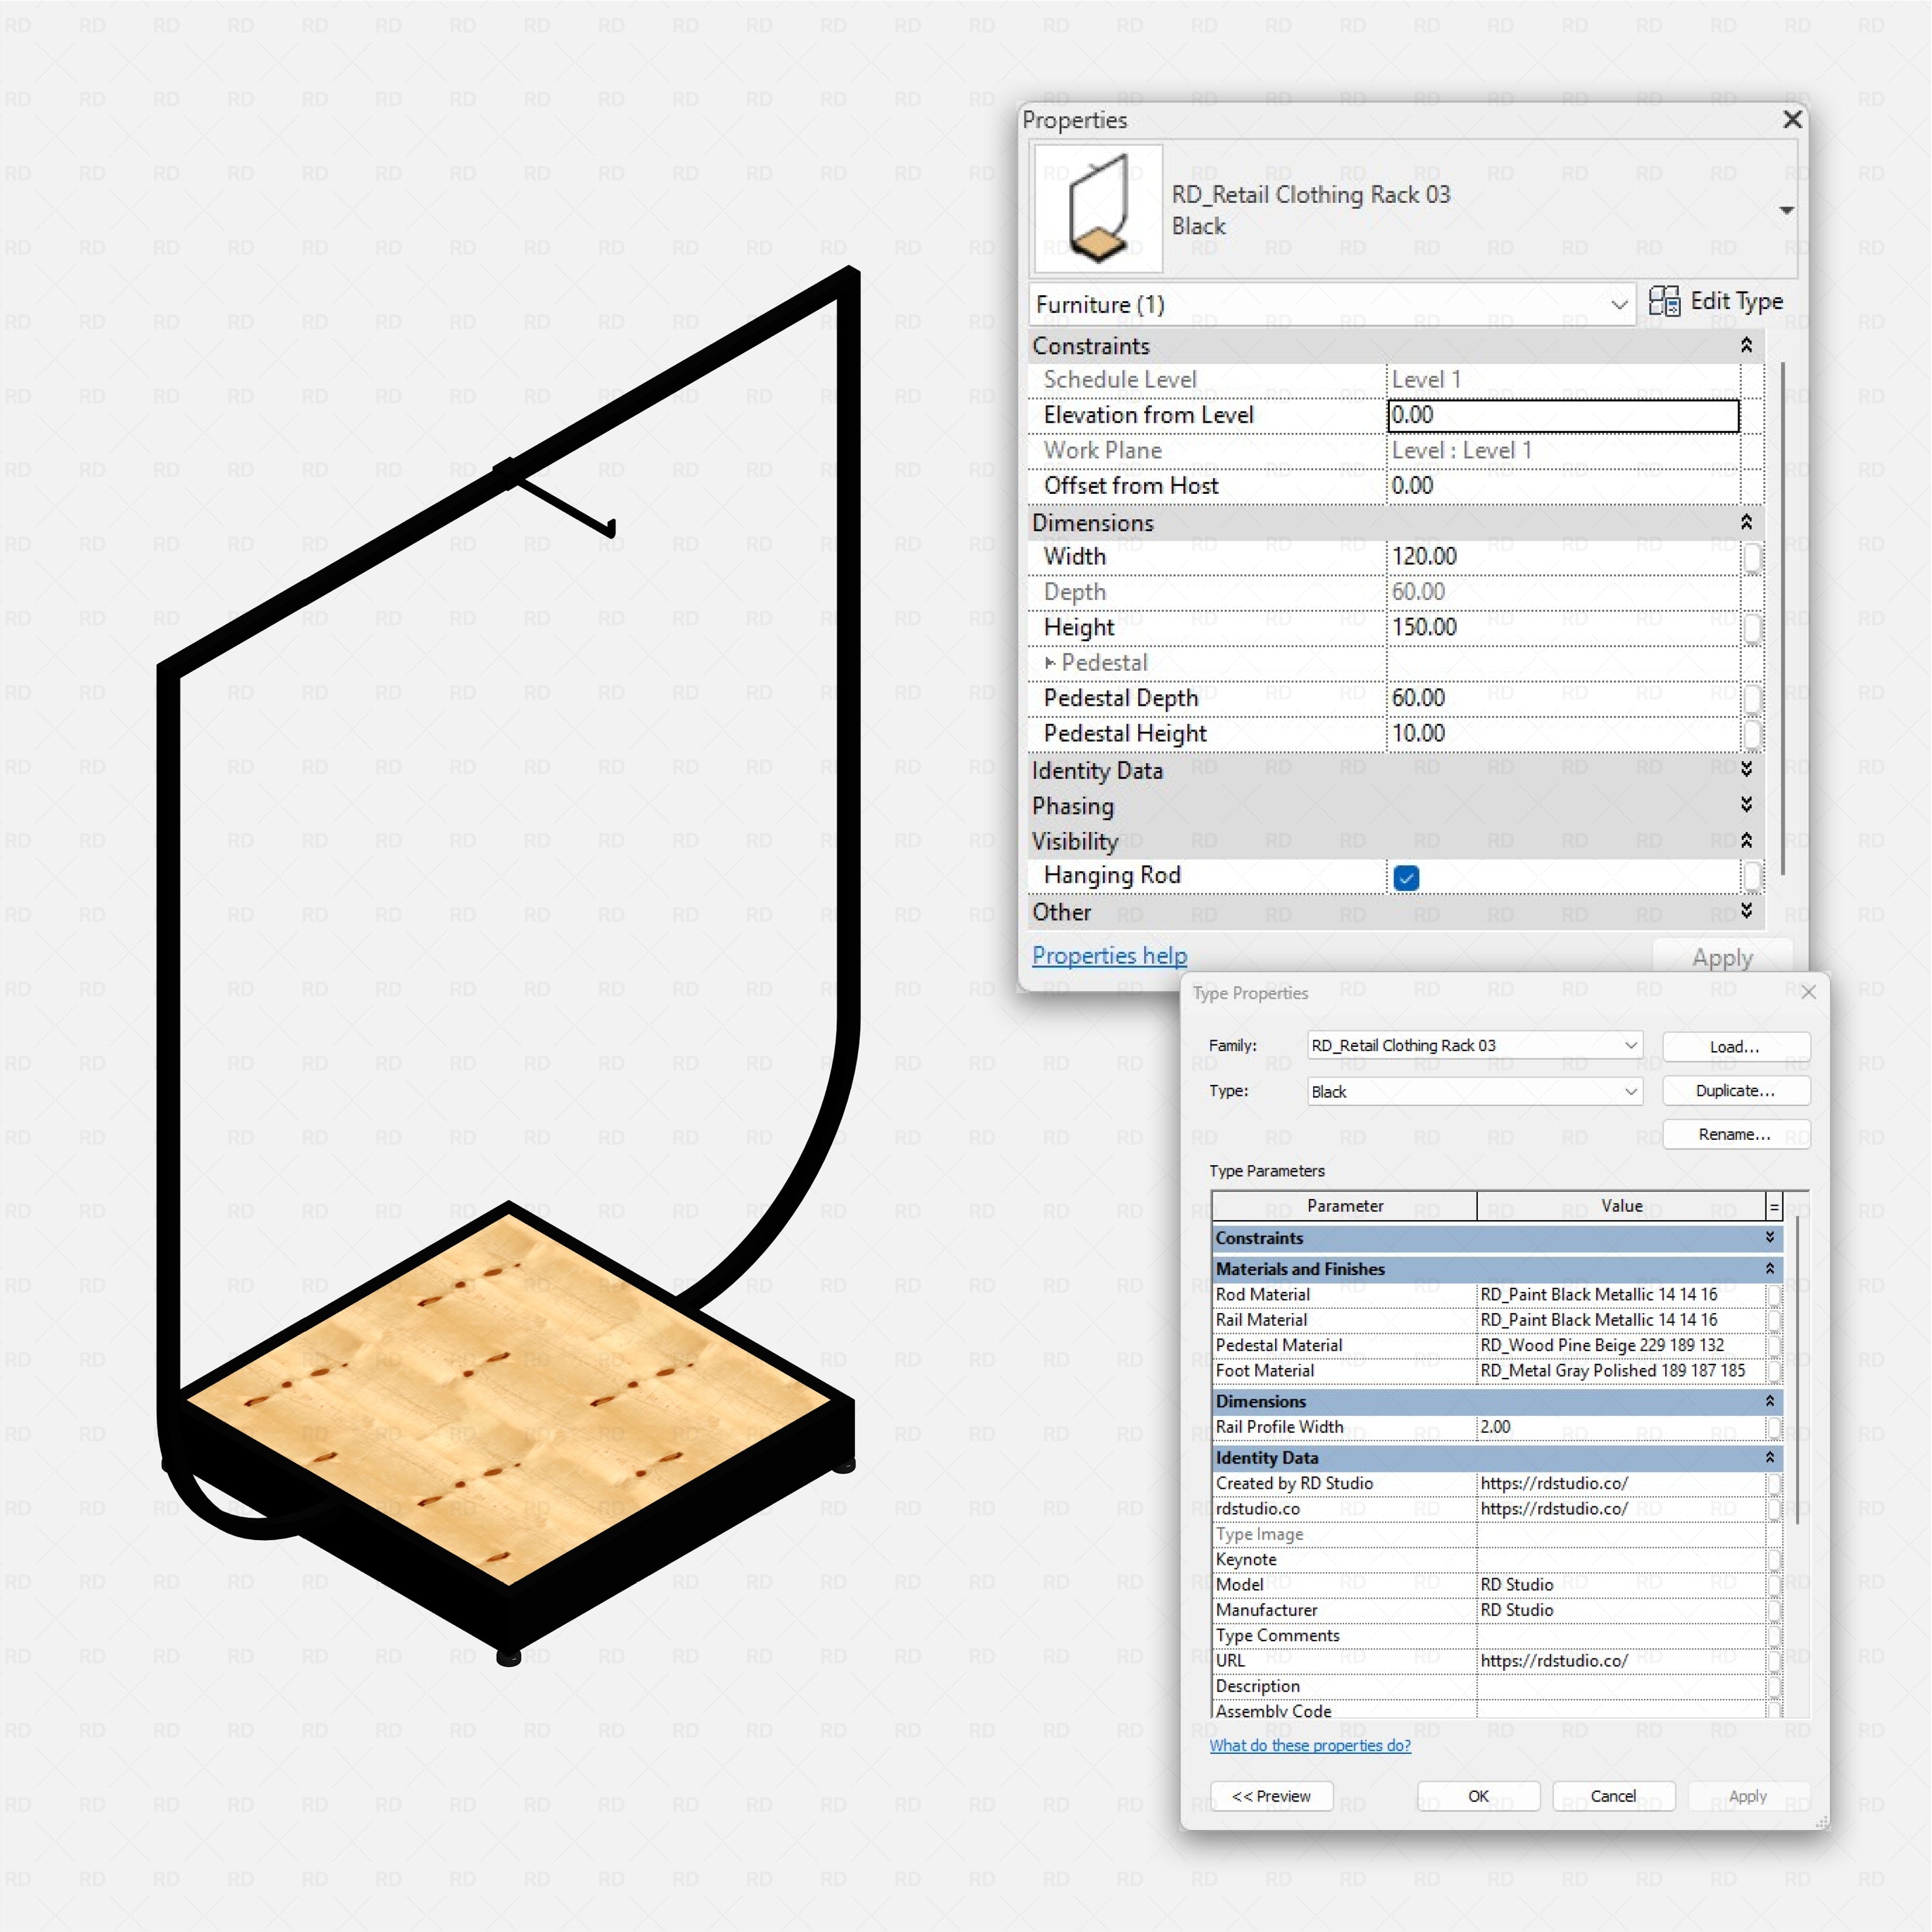Click the Width value 120.00
The width and height of the screenshot is (1932, 1932).
(x=1563, y=556)
